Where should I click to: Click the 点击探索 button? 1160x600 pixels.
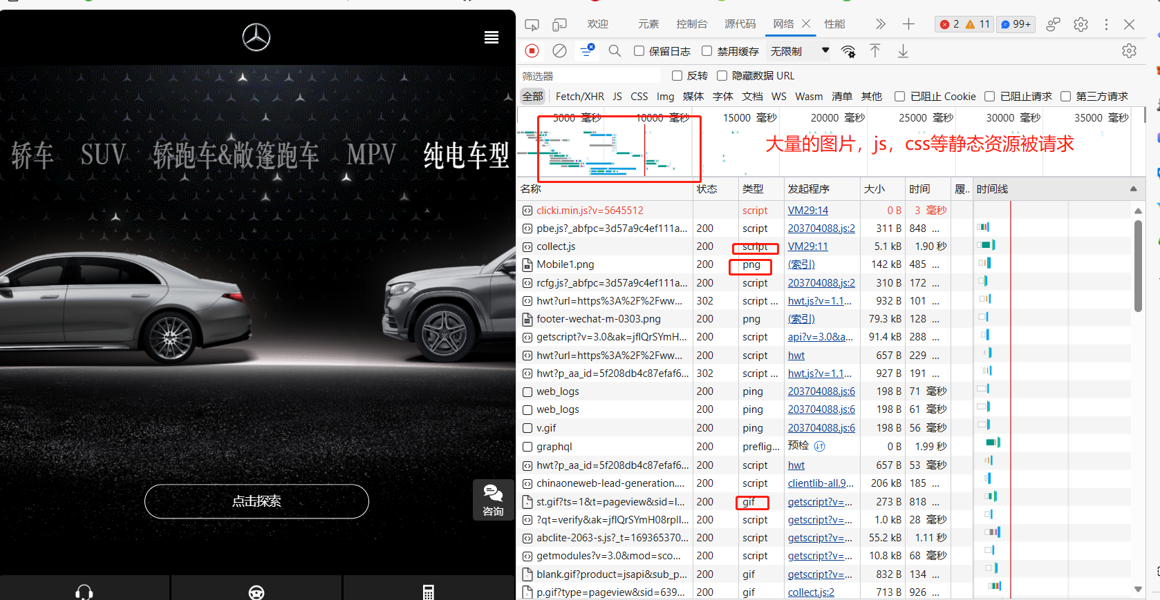coord(256,501)
